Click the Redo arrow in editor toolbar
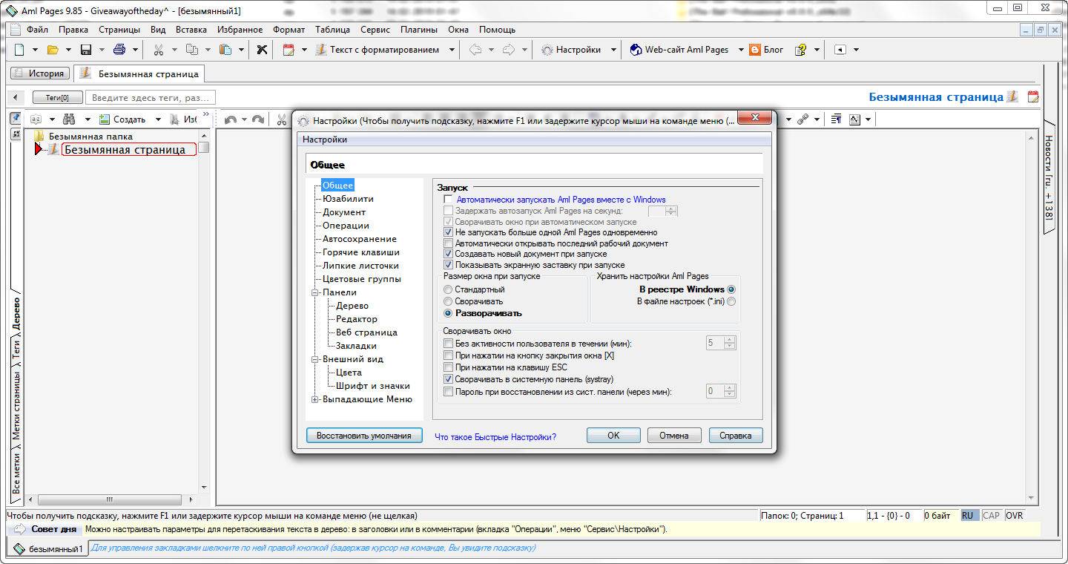The width and height of the screenshot is (1068, 564). (257, 119)
